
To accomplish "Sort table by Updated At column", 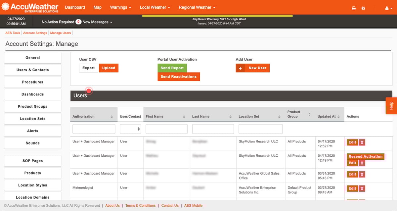I will [338, 117].
